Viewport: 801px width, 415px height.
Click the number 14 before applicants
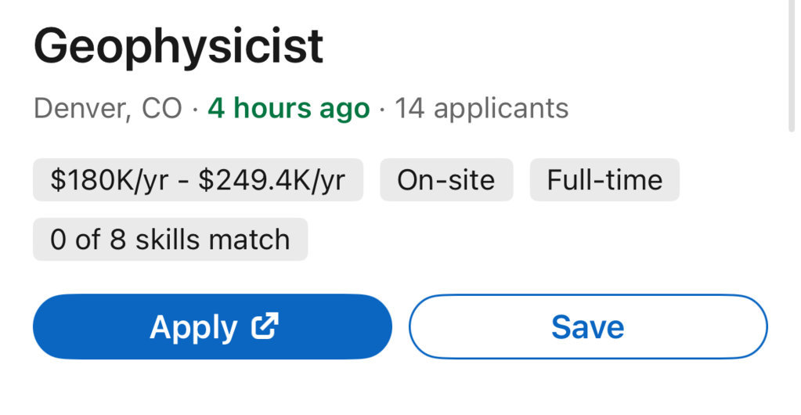[x=410, y=108]
